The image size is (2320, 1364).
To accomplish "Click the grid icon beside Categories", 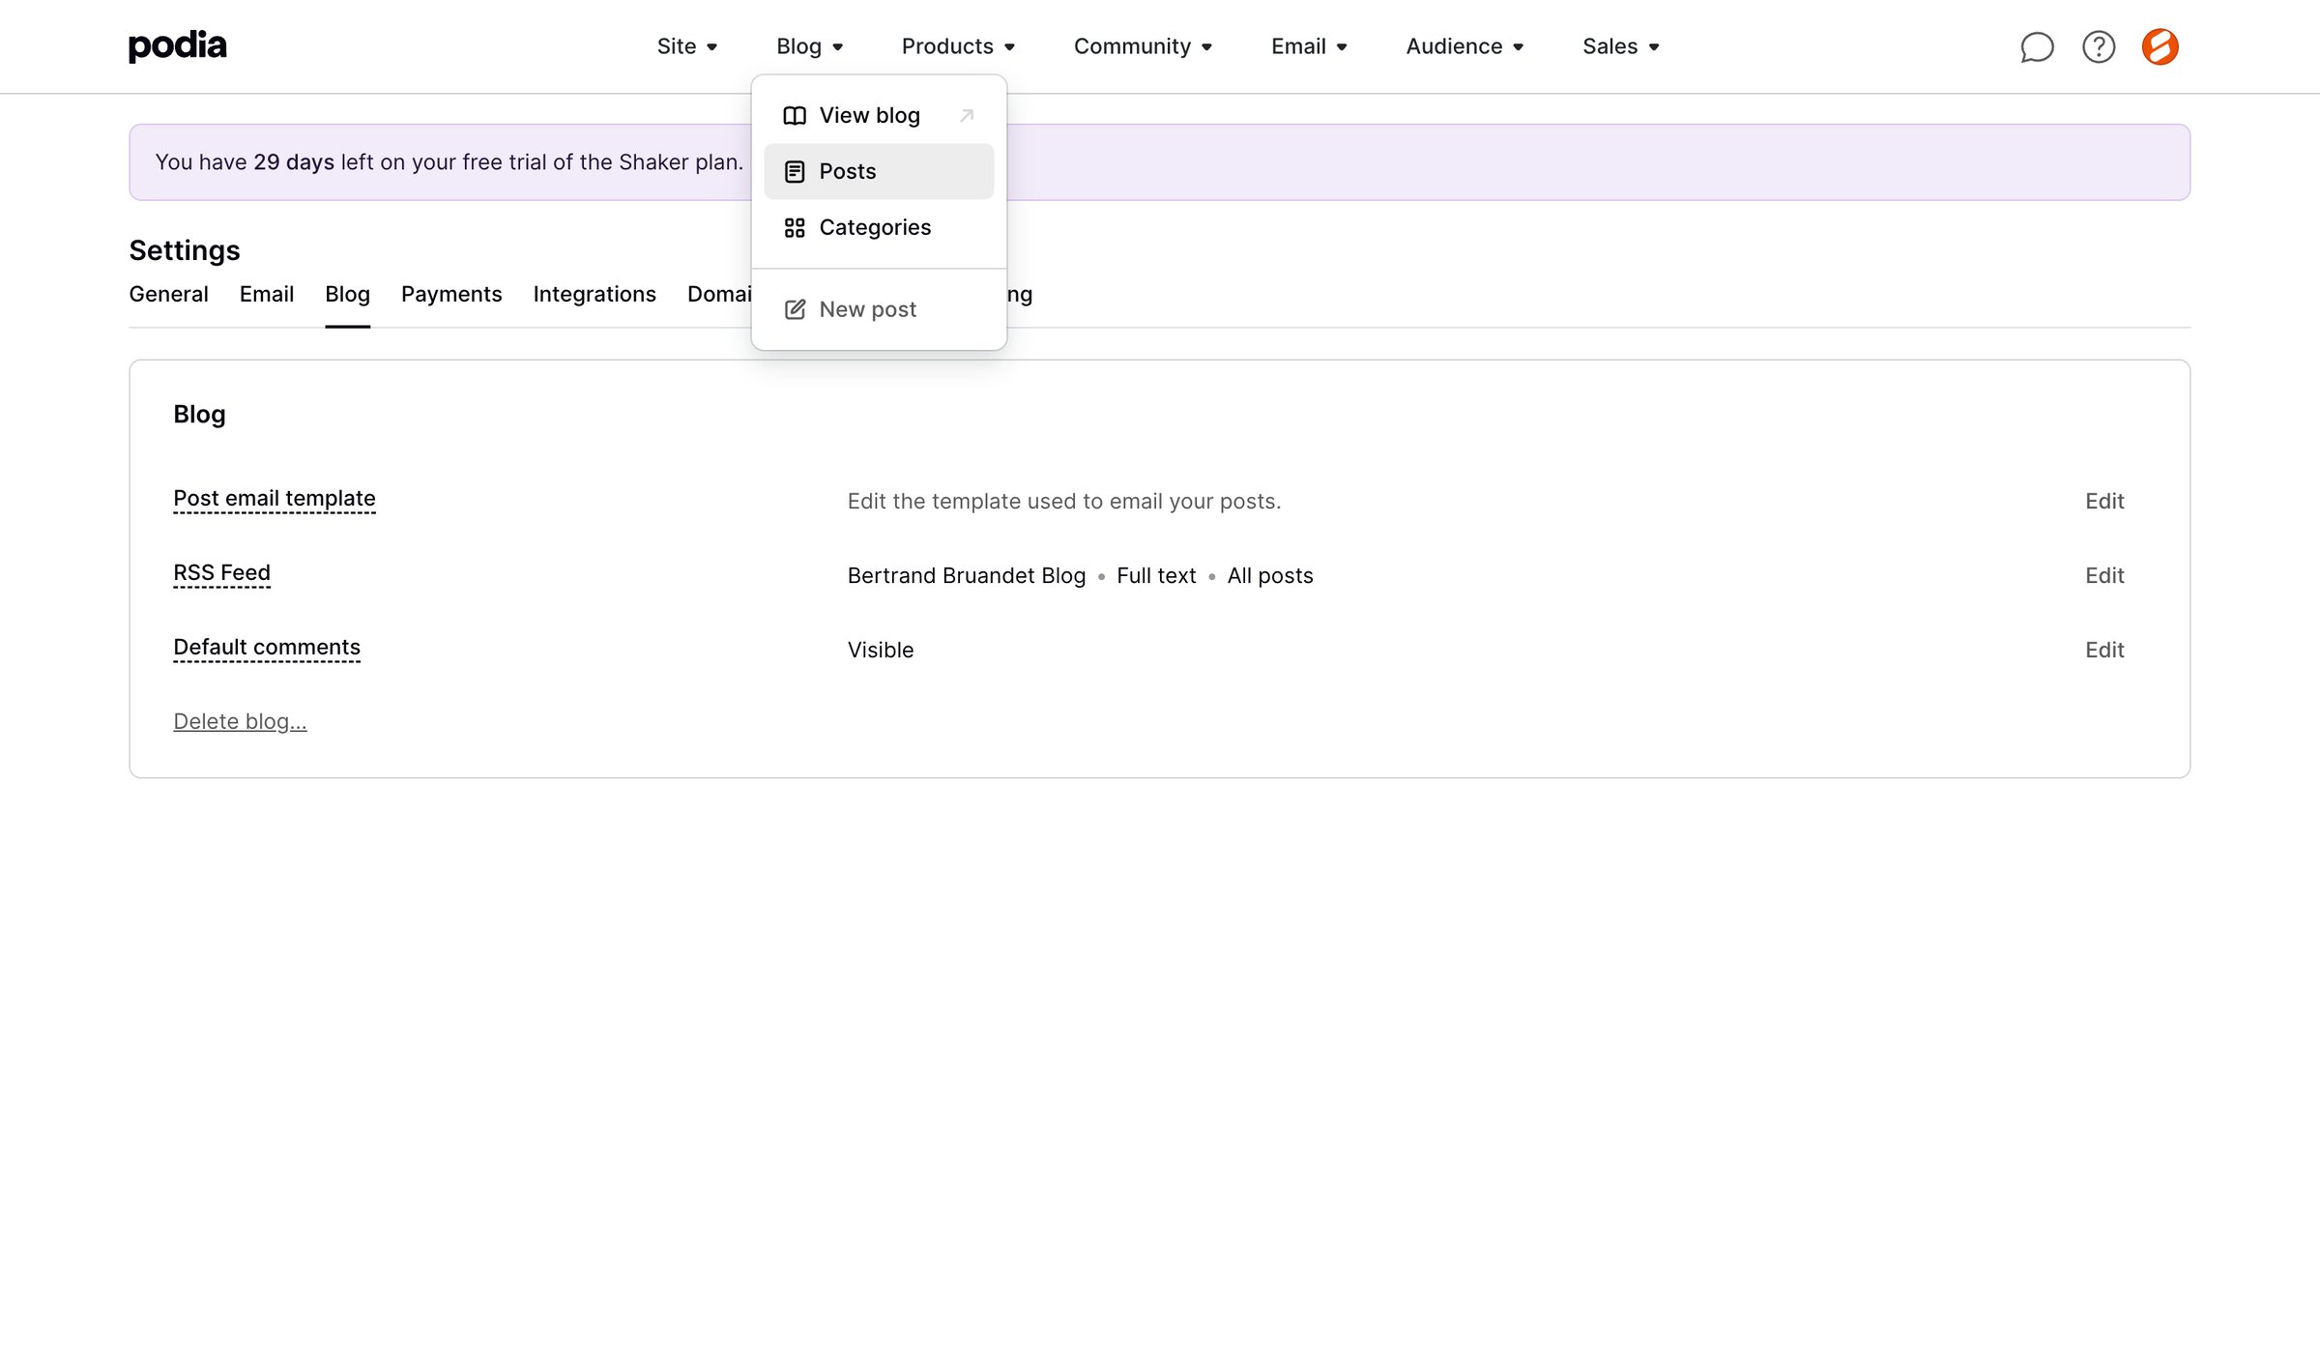I will [795, 228].
